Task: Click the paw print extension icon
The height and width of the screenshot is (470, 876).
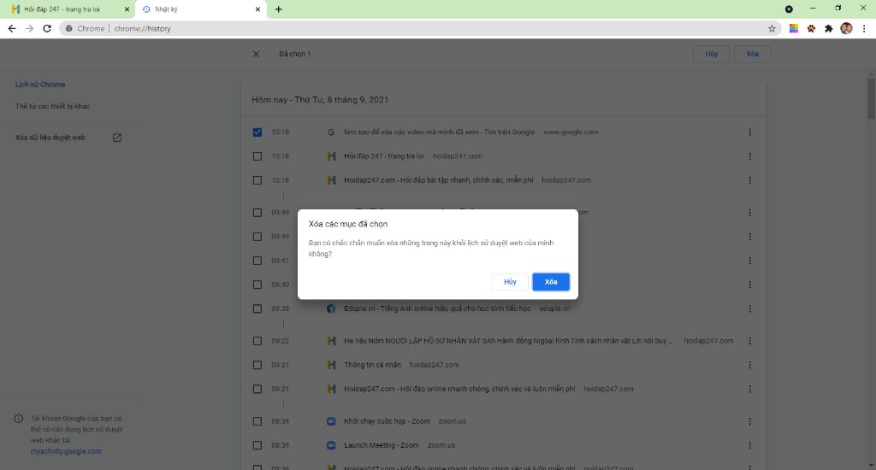Action: point(811,28)
